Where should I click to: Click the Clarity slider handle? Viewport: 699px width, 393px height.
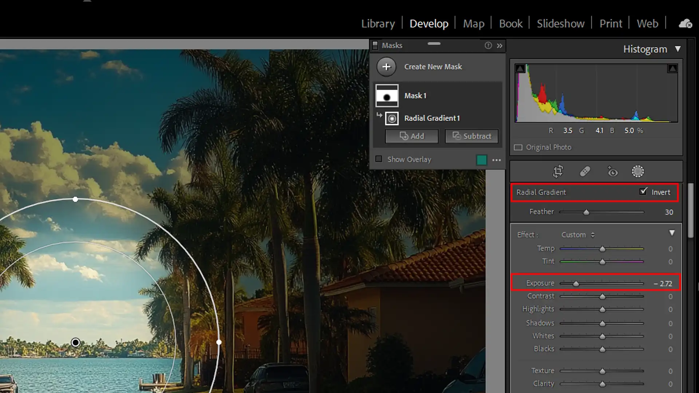coord(603,384)
